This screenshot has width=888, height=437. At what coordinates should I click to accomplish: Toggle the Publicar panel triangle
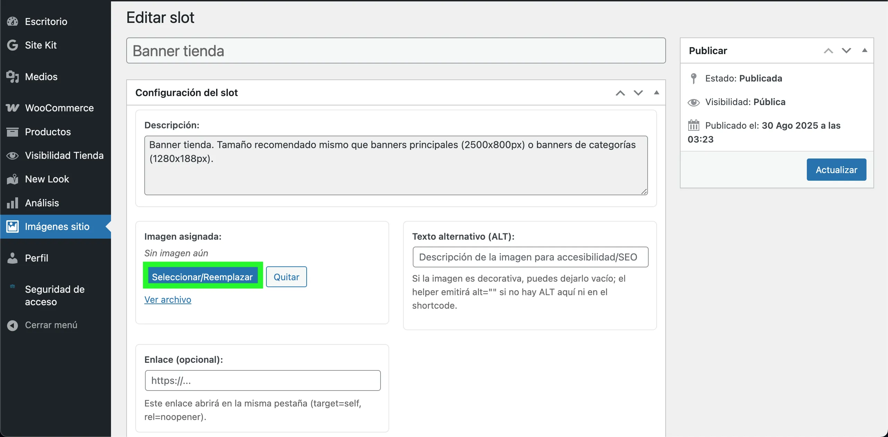[x=865, y=51]
